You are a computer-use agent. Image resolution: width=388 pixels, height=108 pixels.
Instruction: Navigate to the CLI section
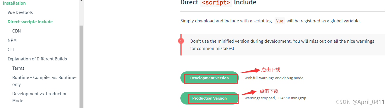coord(11,50)
